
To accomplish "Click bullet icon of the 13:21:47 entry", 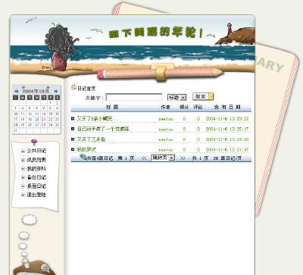I will click(x=73, y=149).
